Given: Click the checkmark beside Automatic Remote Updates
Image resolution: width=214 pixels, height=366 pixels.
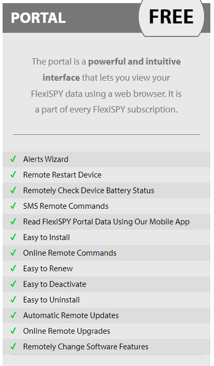Looking at the screenshot, I should click(14, 315).
